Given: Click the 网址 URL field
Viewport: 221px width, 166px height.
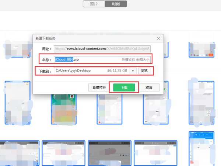Looking at the screenshot, I should (x=102, y=49).
